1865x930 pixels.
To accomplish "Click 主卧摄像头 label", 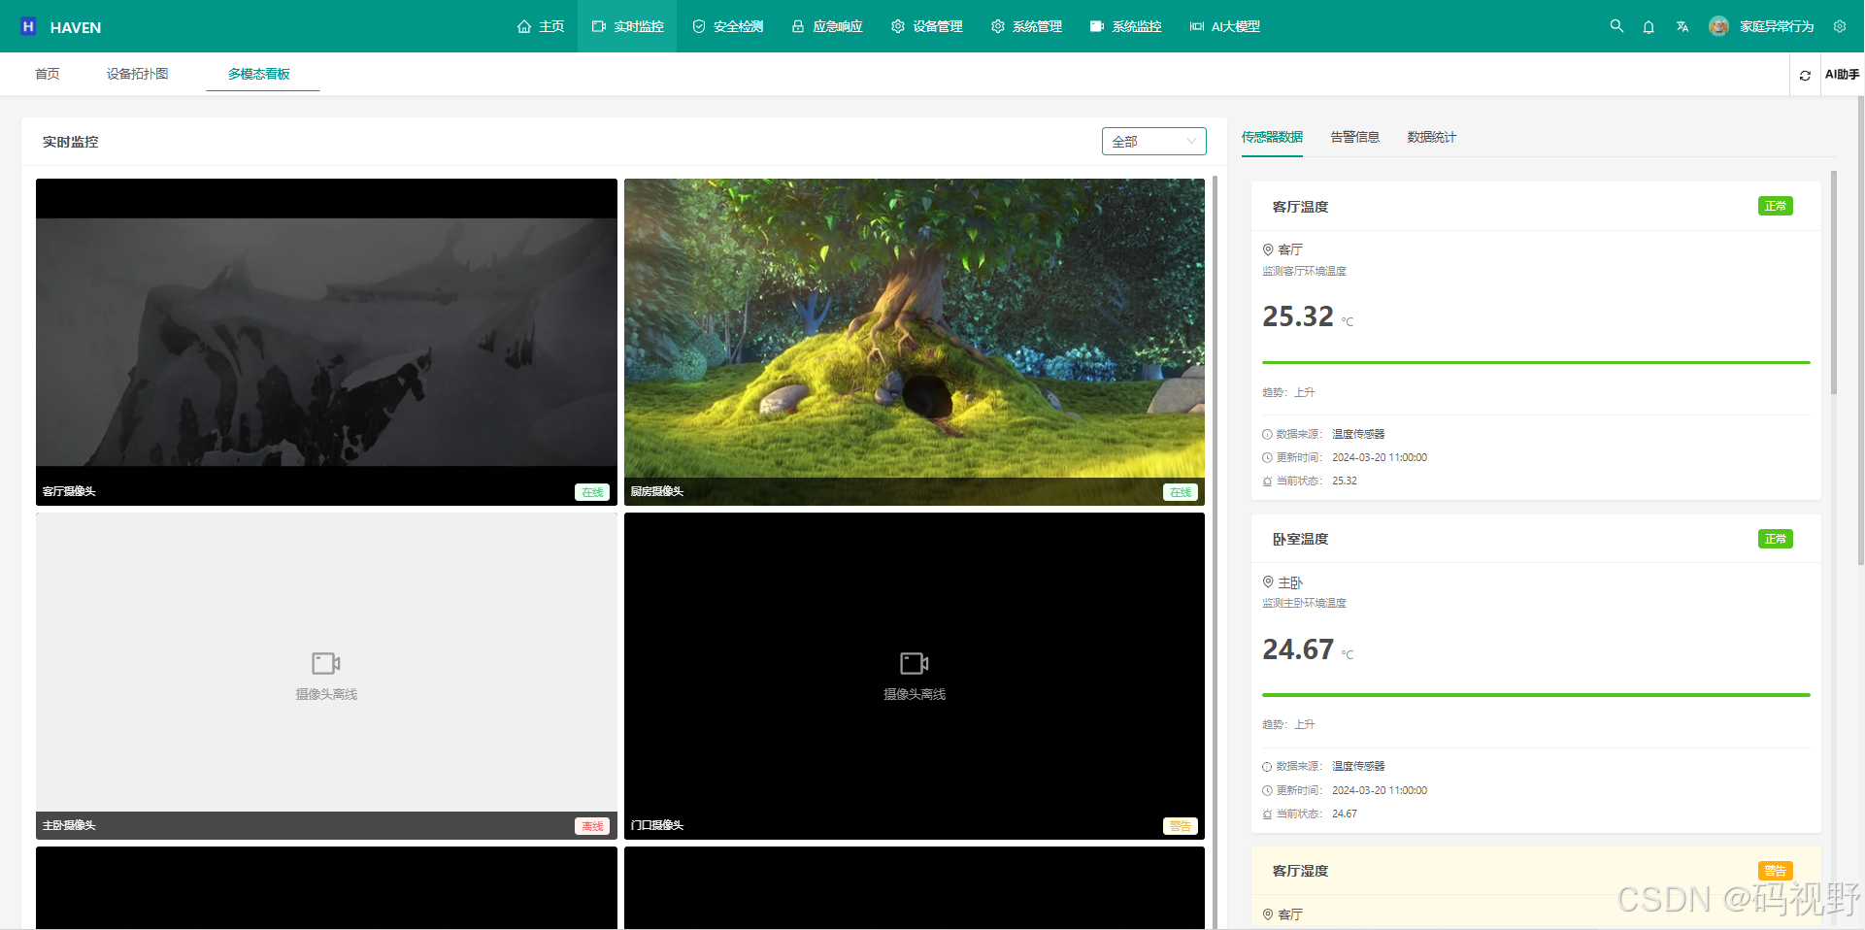I will pos(69,825).
